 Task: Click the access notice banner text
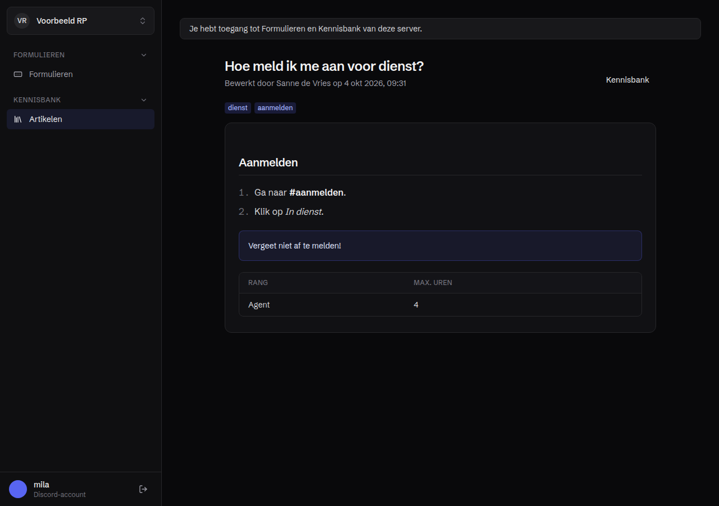click(x=306, y=29)
